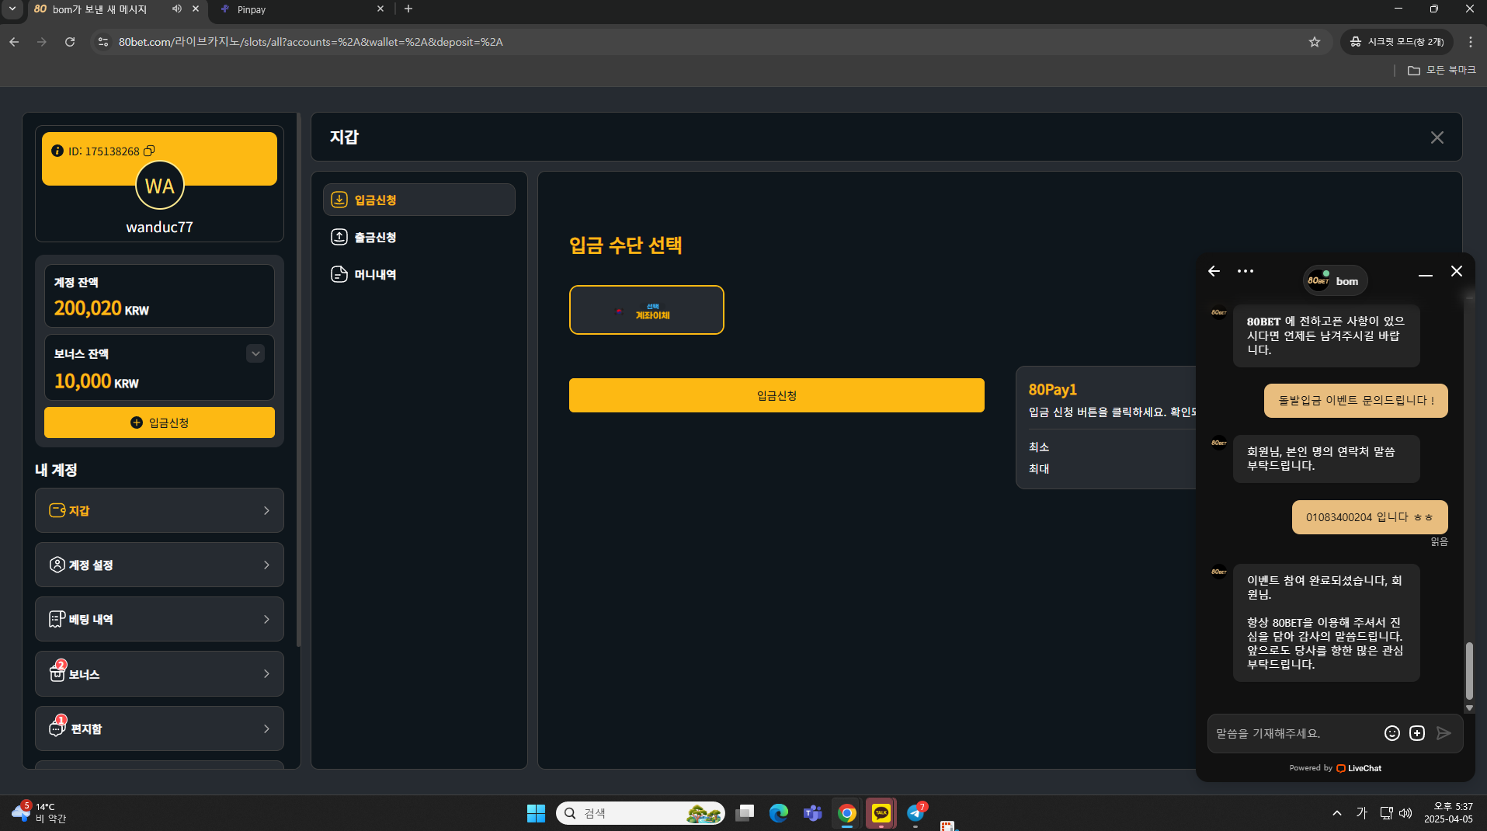The image size is (1487, 831).
Task: Close the 지갑 wallet panel
Action: pyautogui.click(x=1437, y=137)
